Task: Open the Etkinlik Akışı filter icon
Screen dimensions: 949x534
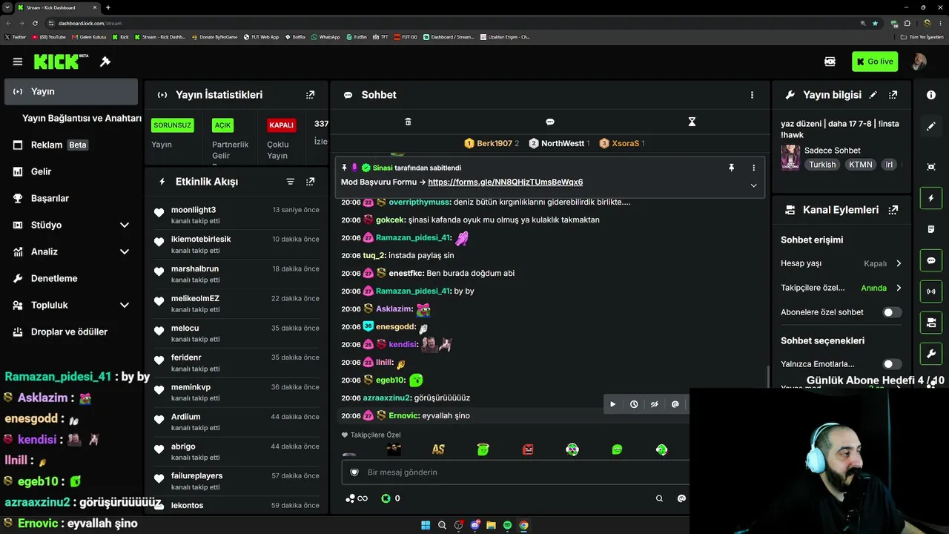Action: [x=291, y=182]
